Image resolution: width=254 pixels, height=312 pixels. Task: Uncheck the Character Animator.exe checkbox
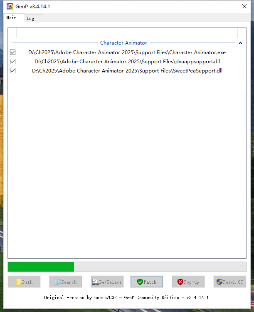13,52
